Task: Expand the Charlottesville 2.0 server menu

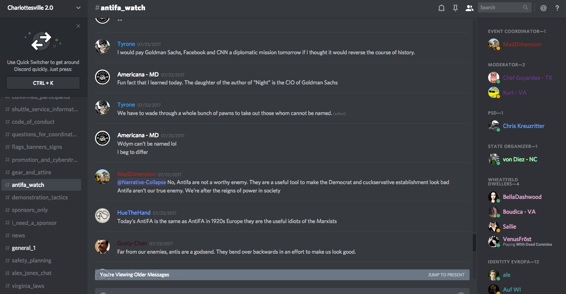Action: coord(78,8)
